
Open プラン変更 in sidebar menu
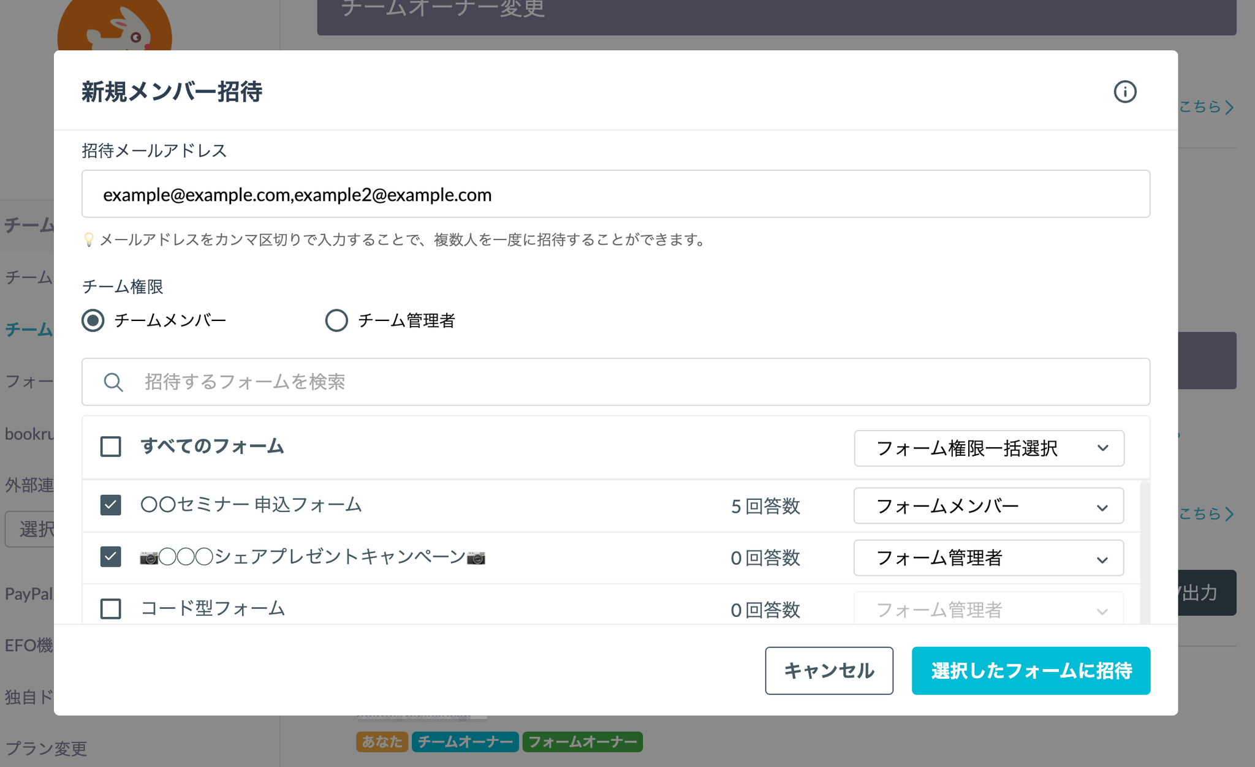[46, 749]
